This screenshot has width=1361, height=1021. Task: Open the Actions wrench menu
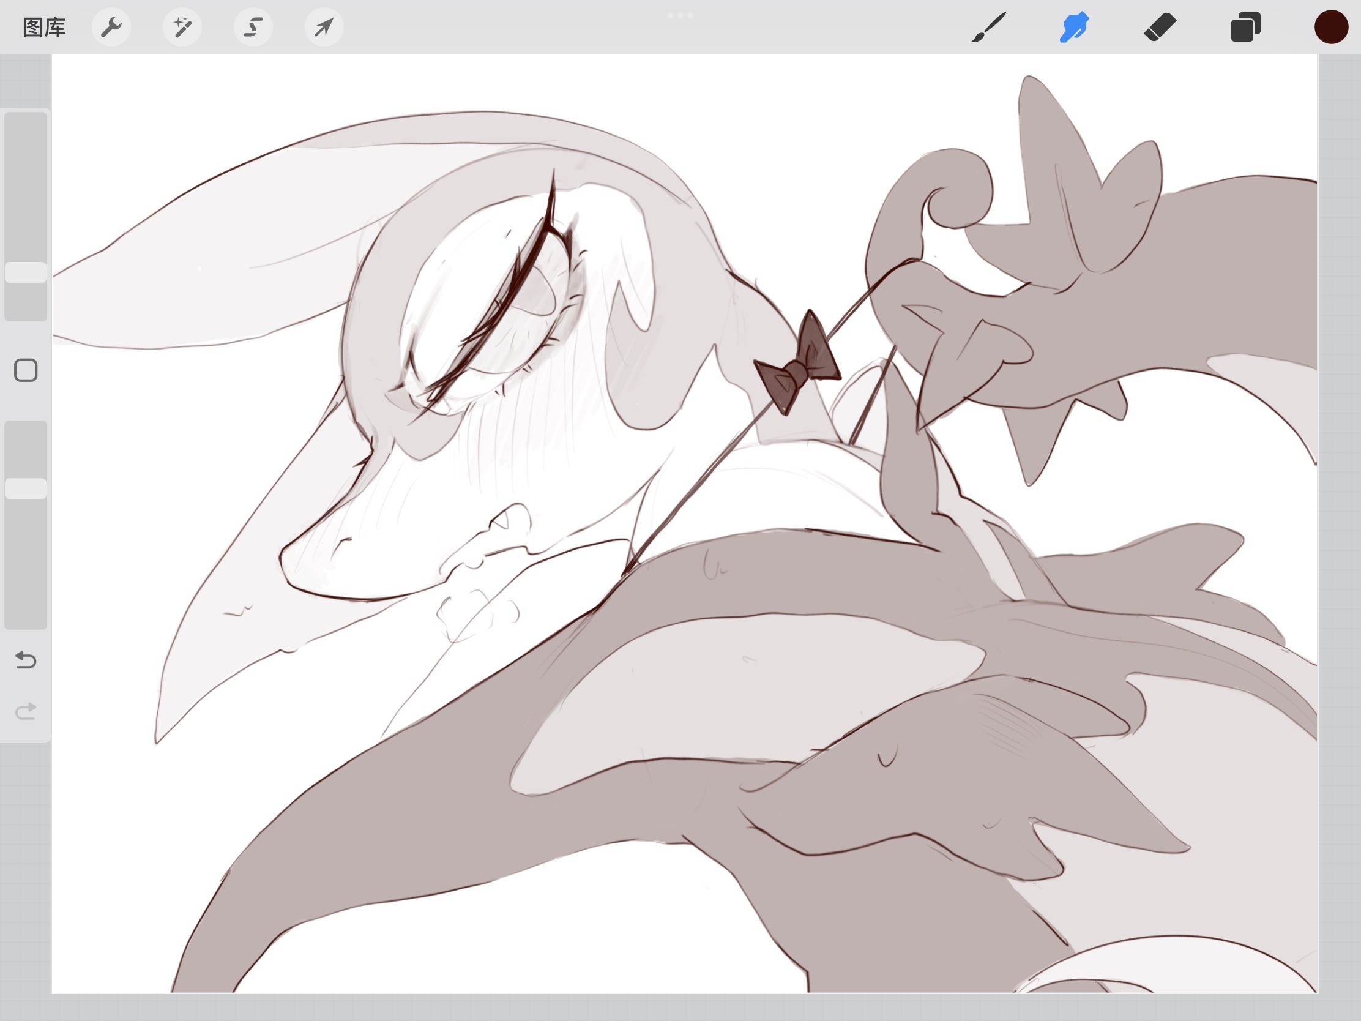[x=111, y=27]
